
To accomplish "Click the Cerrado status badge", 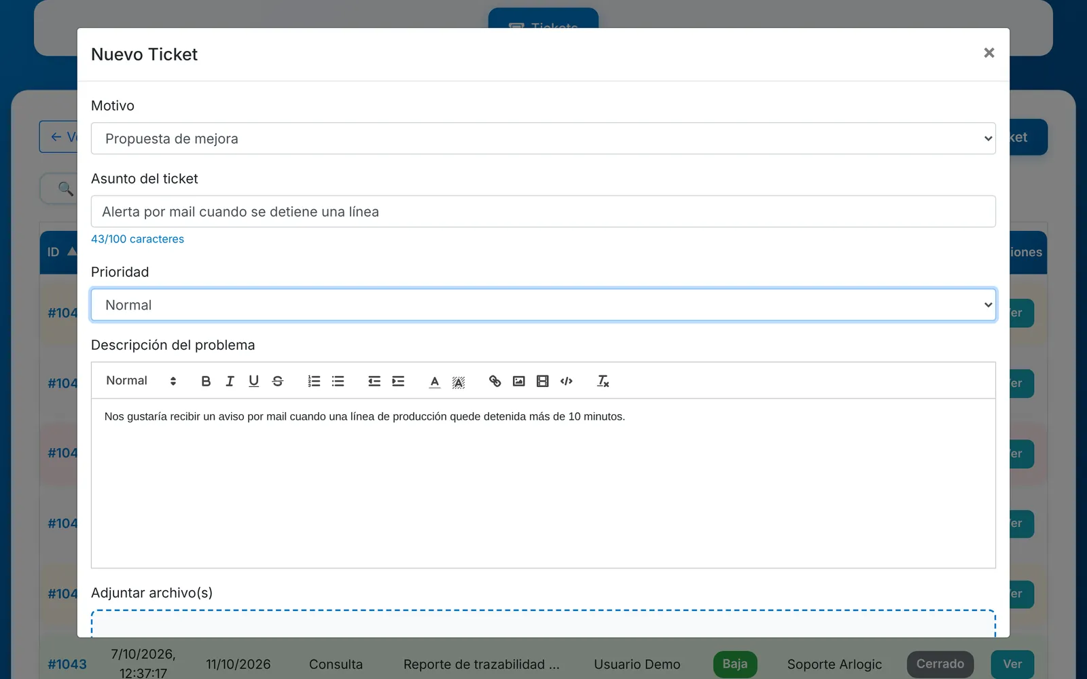I will pos(940,664).
